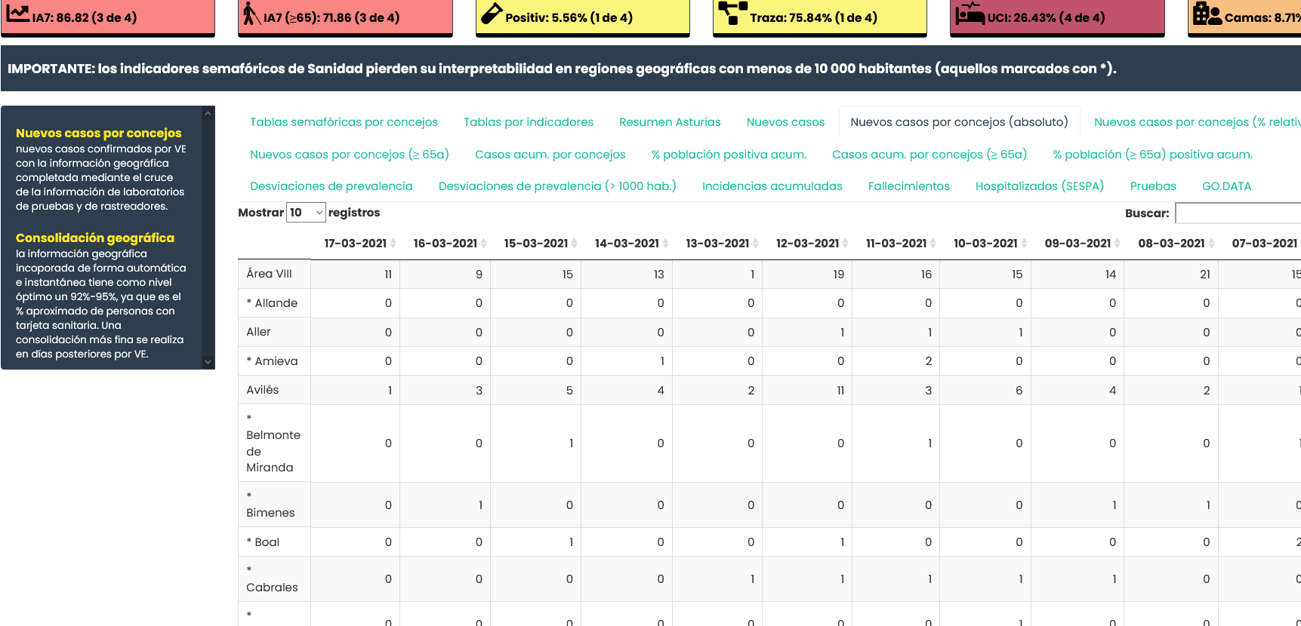Viewport: 1301px width, 626px height.
Task: Click the UCI hospital bed icon
Action: [970, 13]
